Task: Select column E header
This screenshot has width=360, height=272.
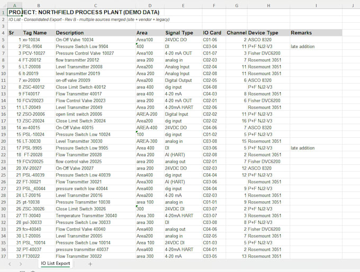Action: (183, 5)
